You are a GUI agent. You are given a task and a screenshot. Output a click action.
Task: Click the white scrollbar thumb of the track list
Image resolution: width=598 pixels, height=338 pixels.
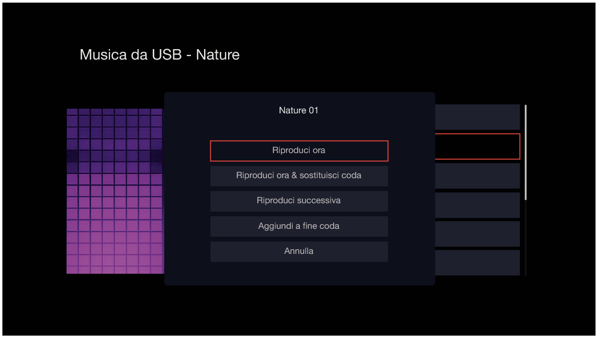click(525, 151)
